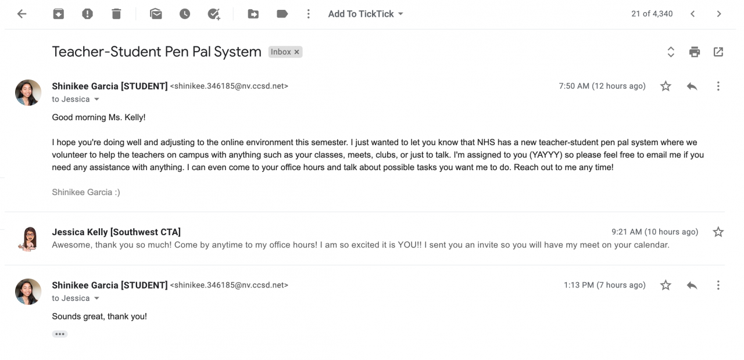Move conversation to another folder
The height and width of the screenshot is (360, 744).
point(253,14)
